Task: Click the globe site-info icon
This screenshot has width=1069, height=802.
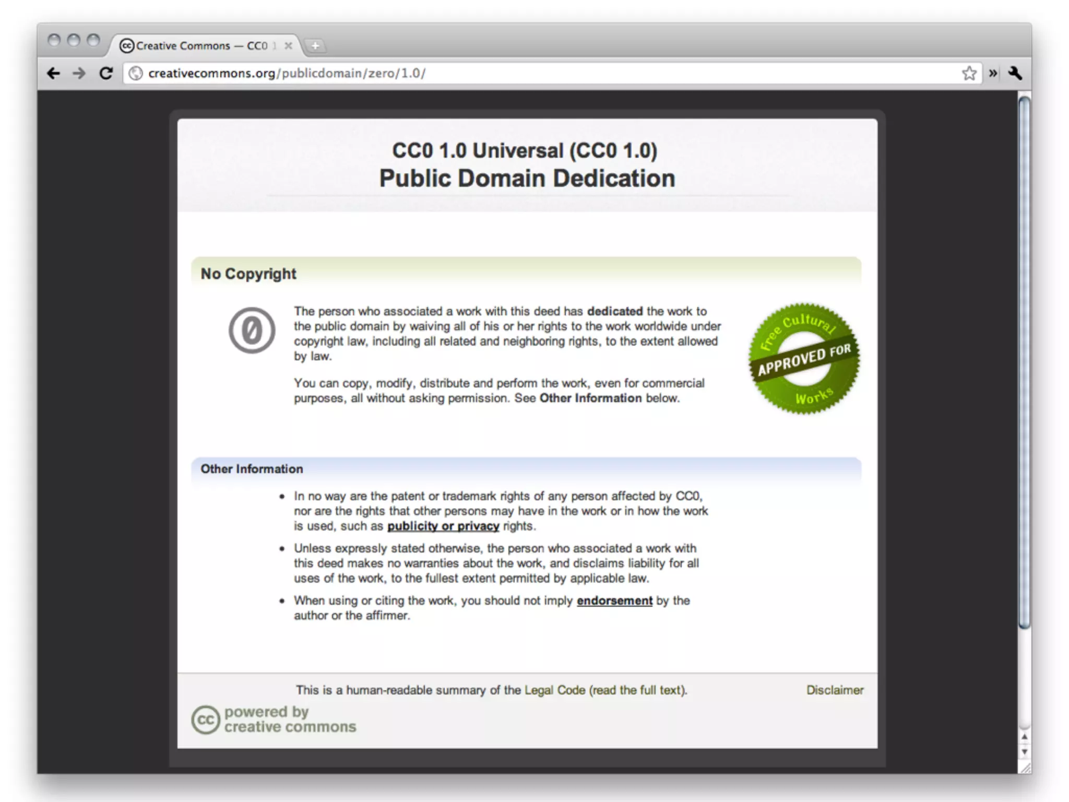Action: (136, 73)
